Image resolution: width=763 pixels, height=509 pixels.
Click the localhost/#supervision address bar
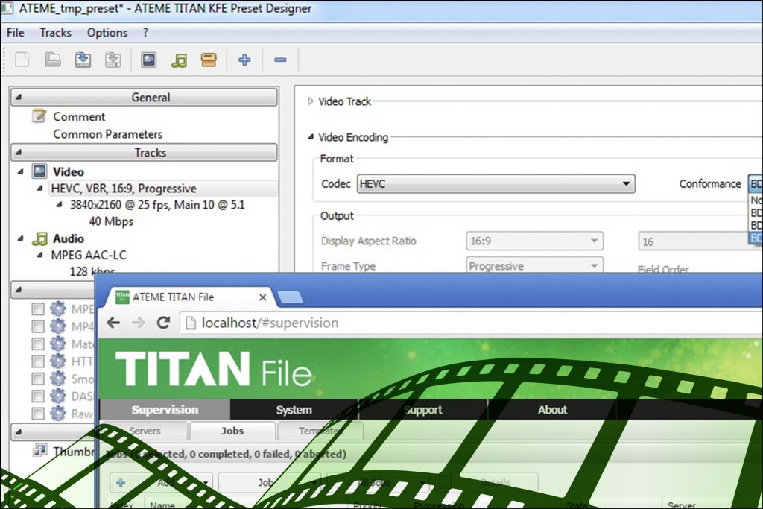tap(471, 323)
